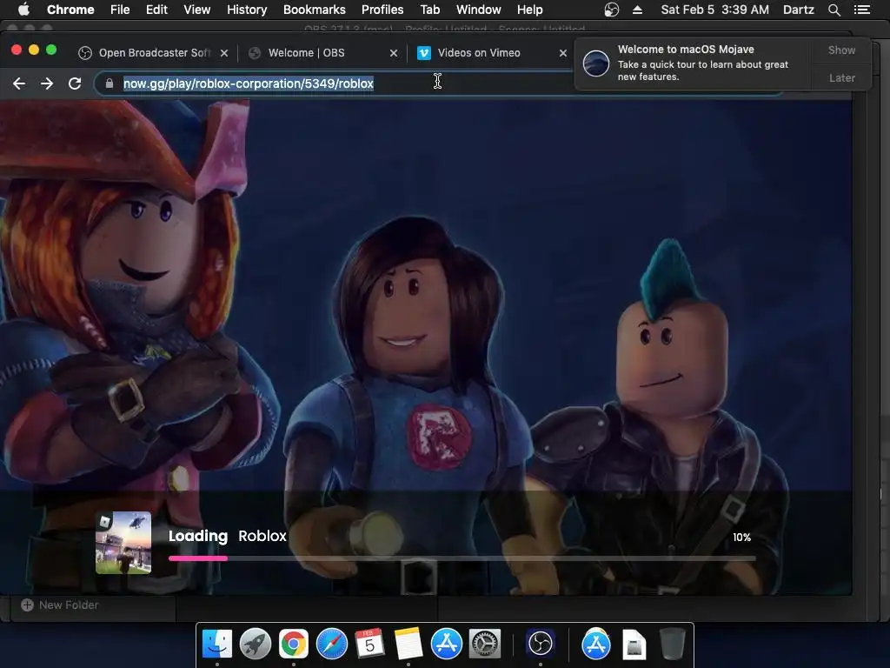Open the App Store icon beside OBS
Screen dimensions: 890x668
(596, 645)
